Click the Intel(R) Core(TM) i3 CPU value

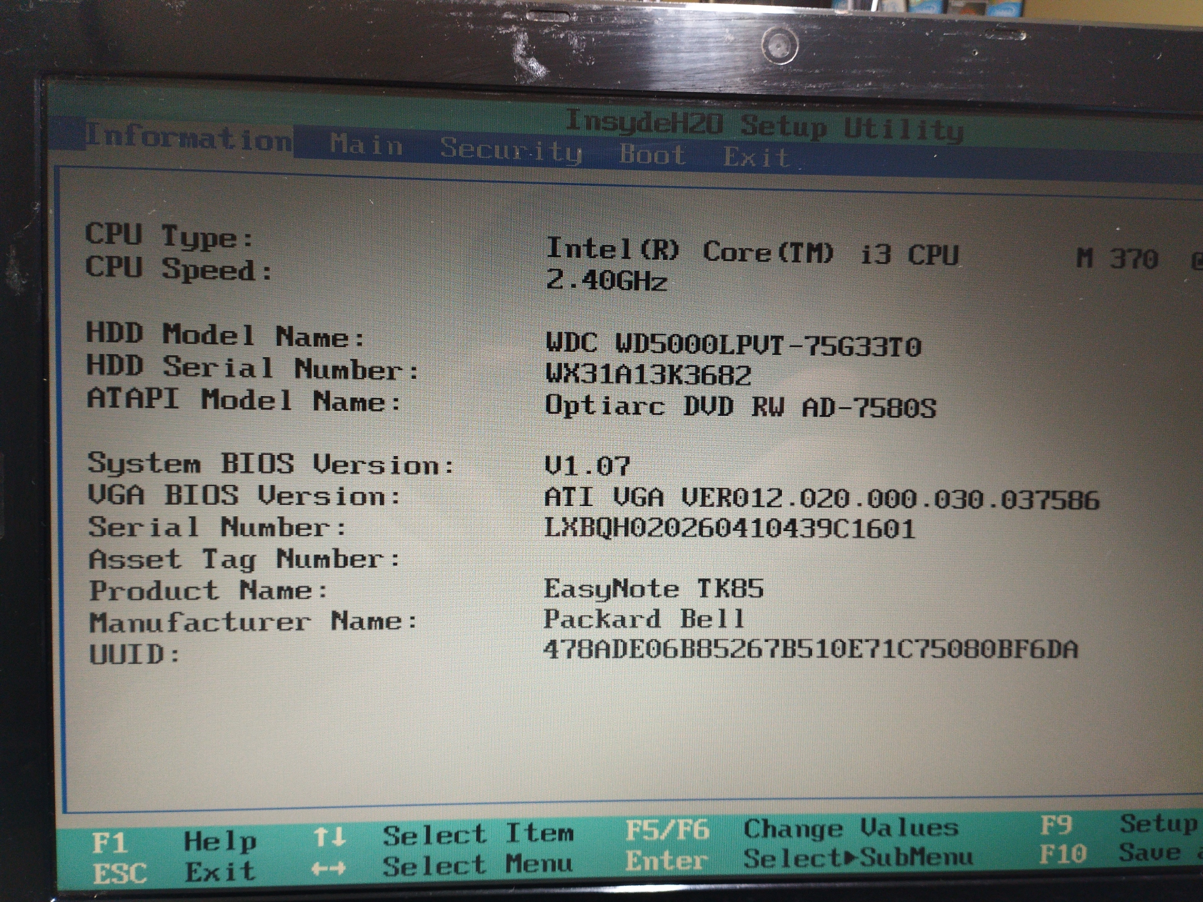pyautogui.click(x=752, y=252)
